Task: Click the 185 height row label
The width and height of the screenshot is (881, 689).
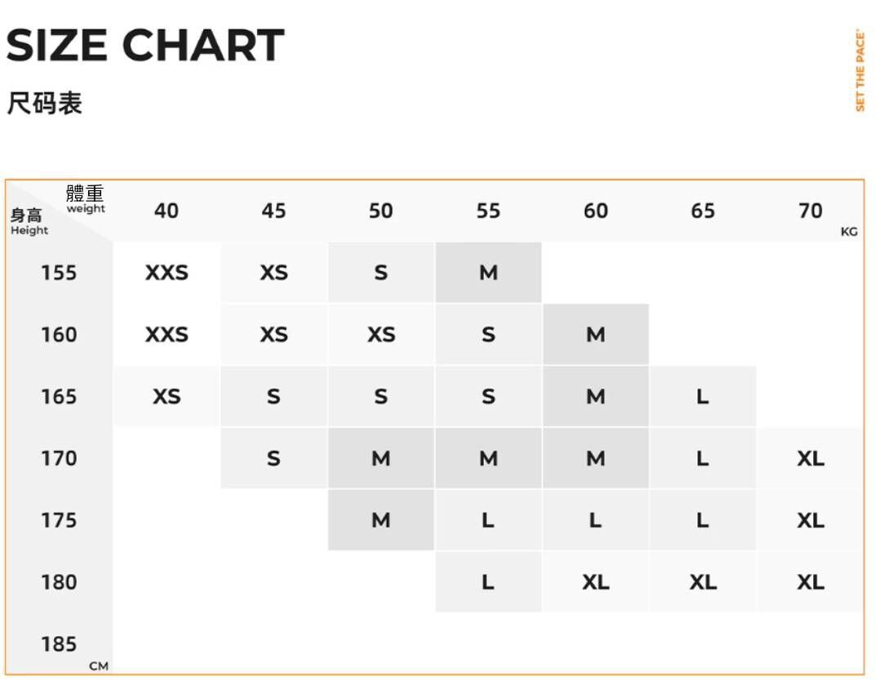Action: 59,644
